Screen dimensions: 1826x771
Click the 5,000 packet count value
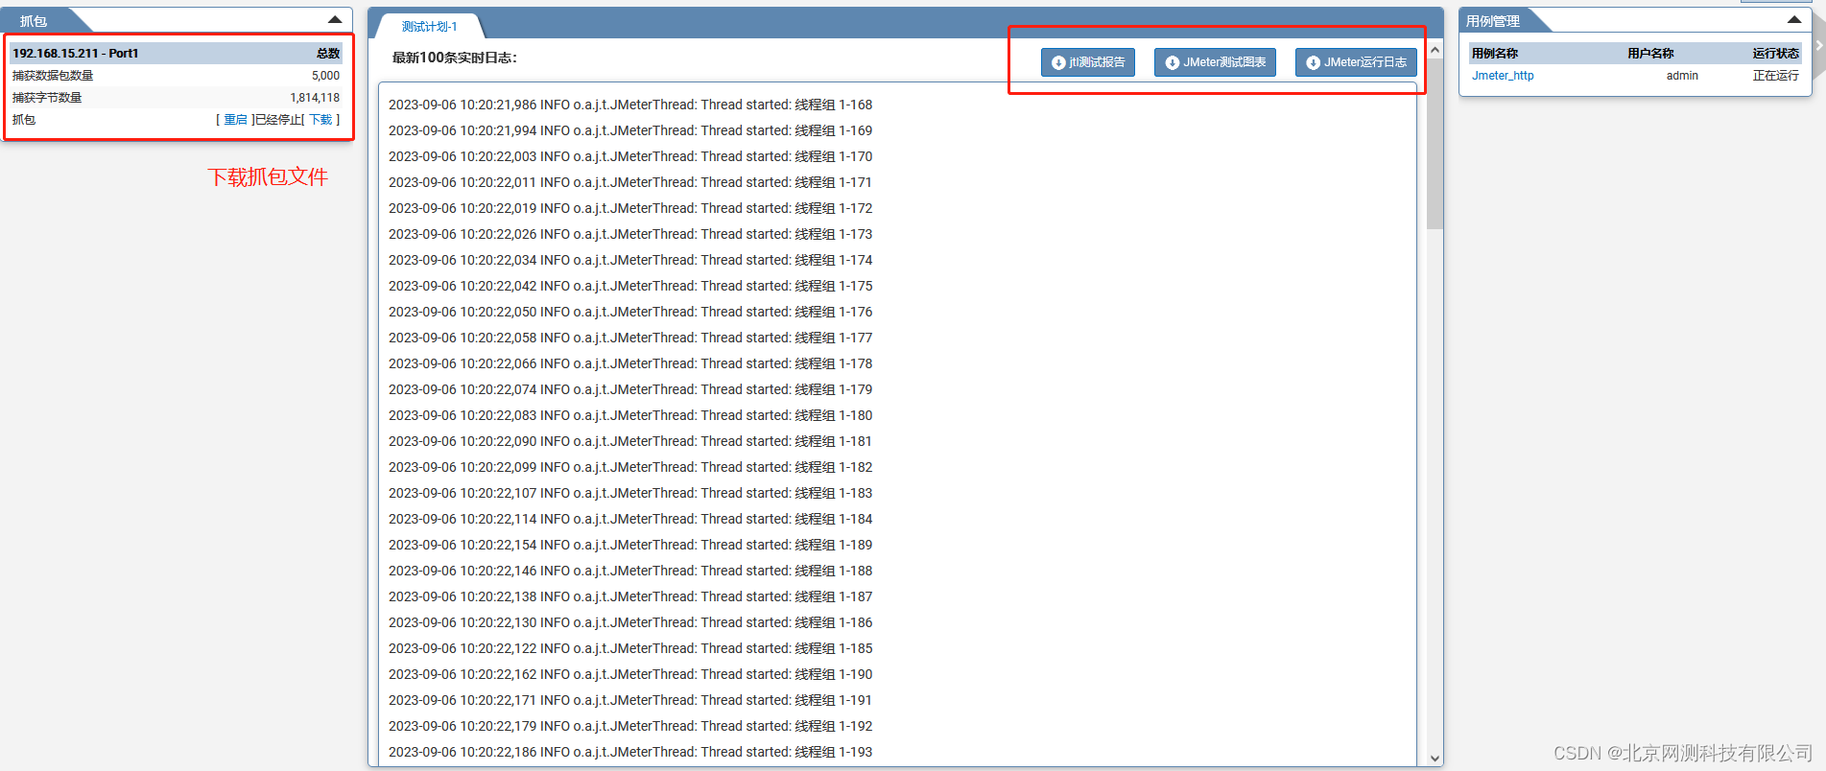(325, 76)
